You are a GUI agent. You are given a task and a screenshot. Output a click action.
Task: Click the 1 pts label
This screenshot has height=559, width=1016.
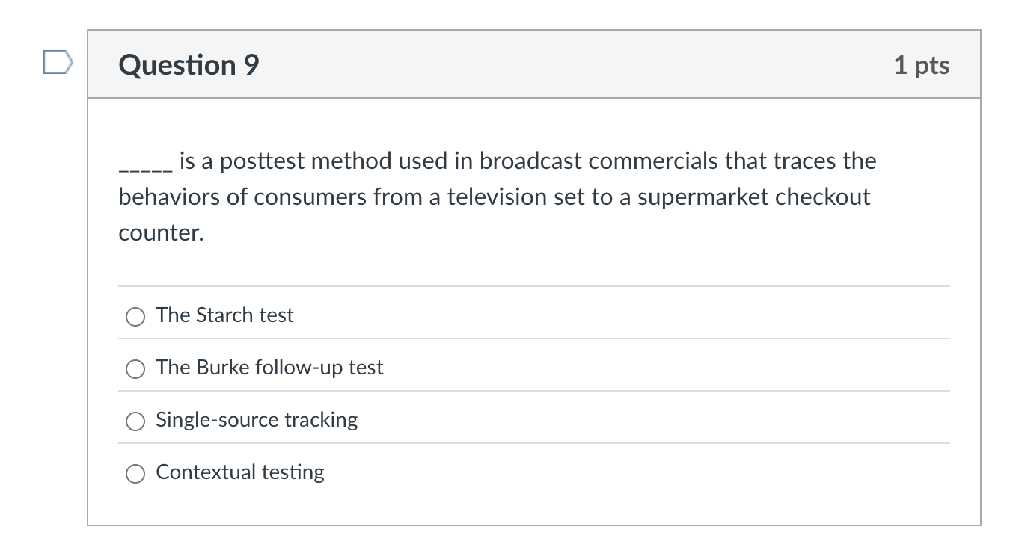(x=924, y=66)
